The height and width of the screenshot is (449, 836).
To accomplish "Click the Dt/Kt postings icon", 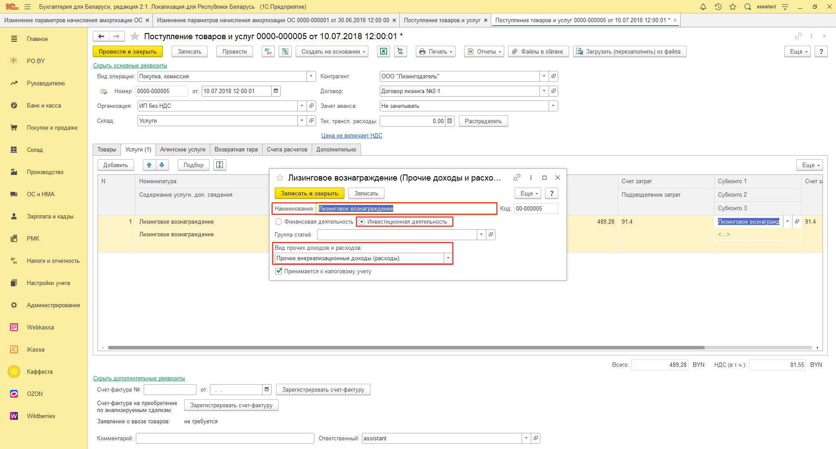I will (x=268, y=51).
